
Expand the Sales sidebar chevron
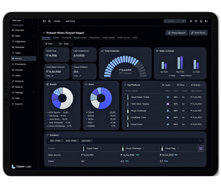(x=34, y=36)
